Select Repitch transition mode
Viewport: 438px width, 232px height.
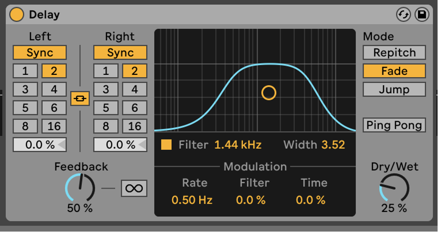[394, 53]
